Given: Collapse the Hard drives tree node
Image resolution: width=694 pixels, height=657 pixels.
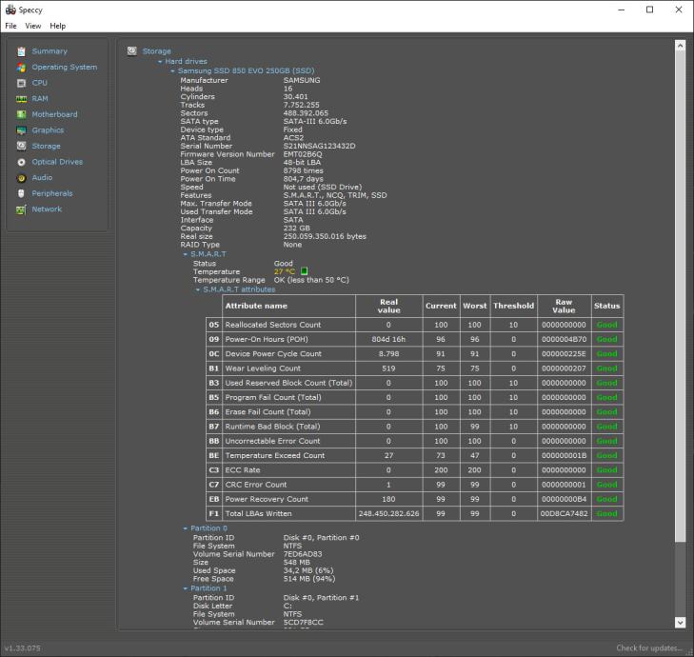Looking at the screenshot, I should coord(160,62).
